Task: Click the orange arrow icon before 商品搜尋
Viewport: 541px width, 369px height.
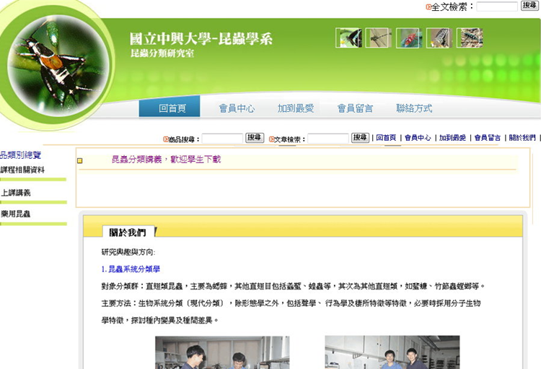Action: [166, 139]
